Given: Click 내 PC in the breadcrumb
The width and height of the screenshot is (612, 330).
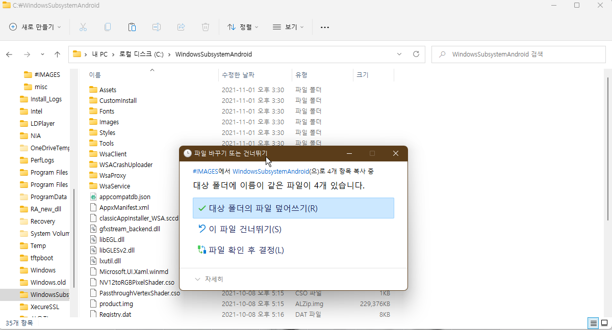Looking at the screenshot, I should 100,54.
